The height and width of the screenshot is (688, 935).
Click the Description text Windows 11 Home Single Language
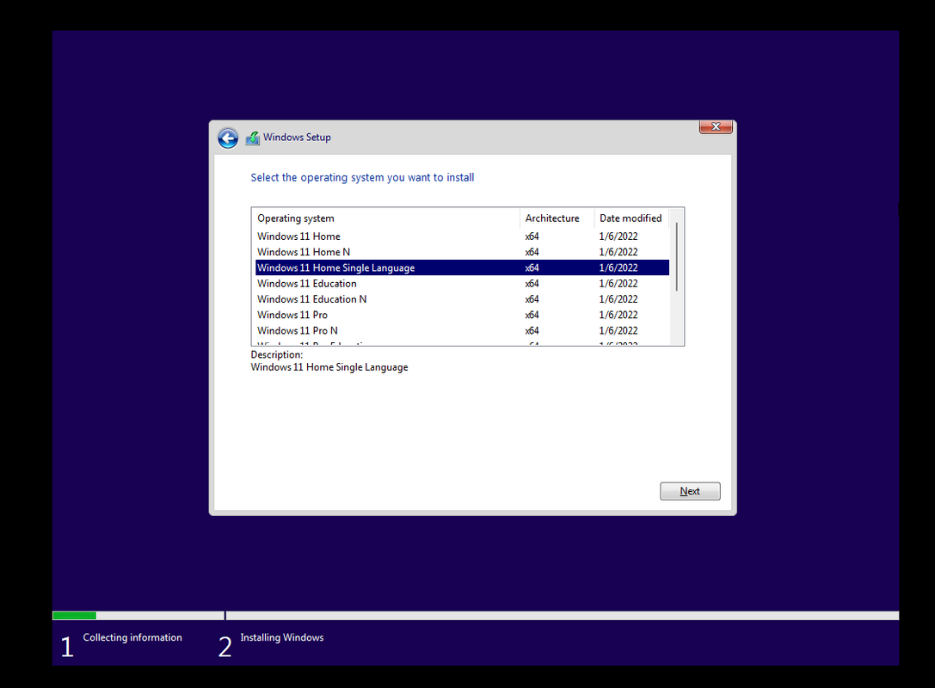tap(329, 368)
